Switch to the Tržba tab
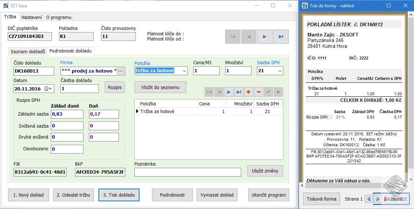The height and width of the screenshot is (209, 414). coord(10,16)
